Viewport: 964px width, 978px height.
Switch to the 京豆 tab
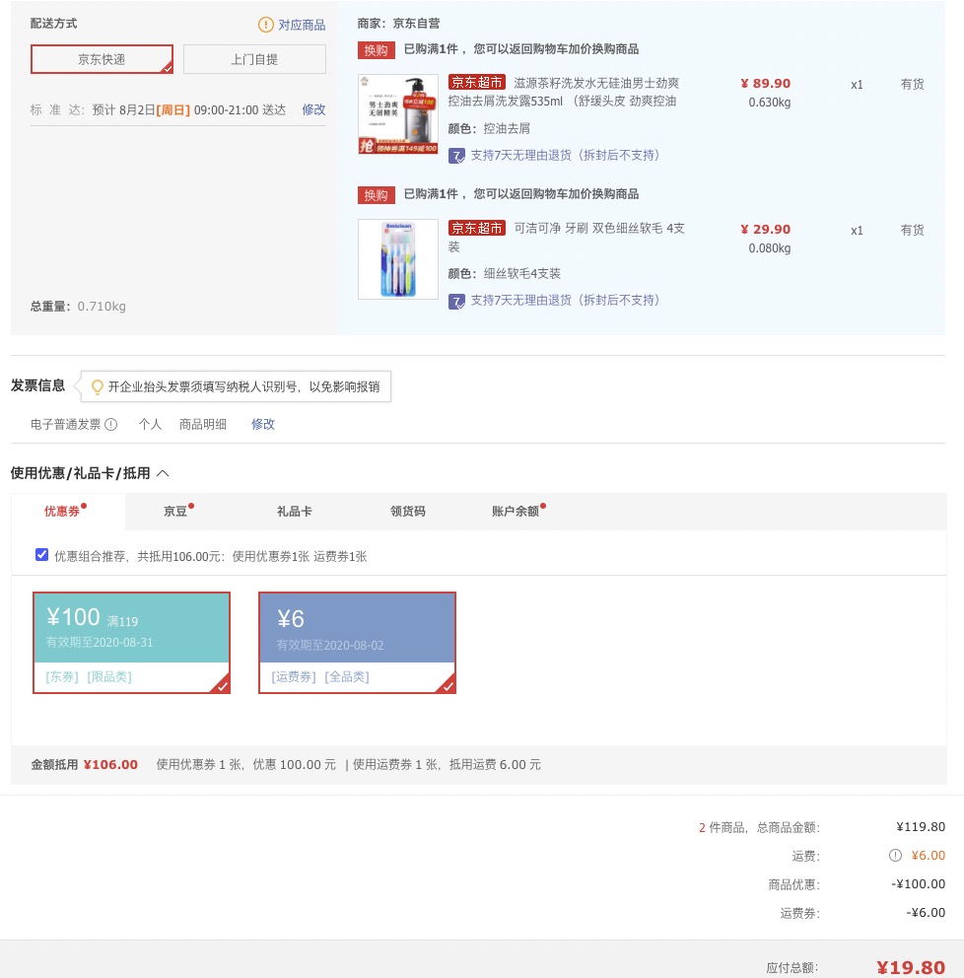[175, 511]
